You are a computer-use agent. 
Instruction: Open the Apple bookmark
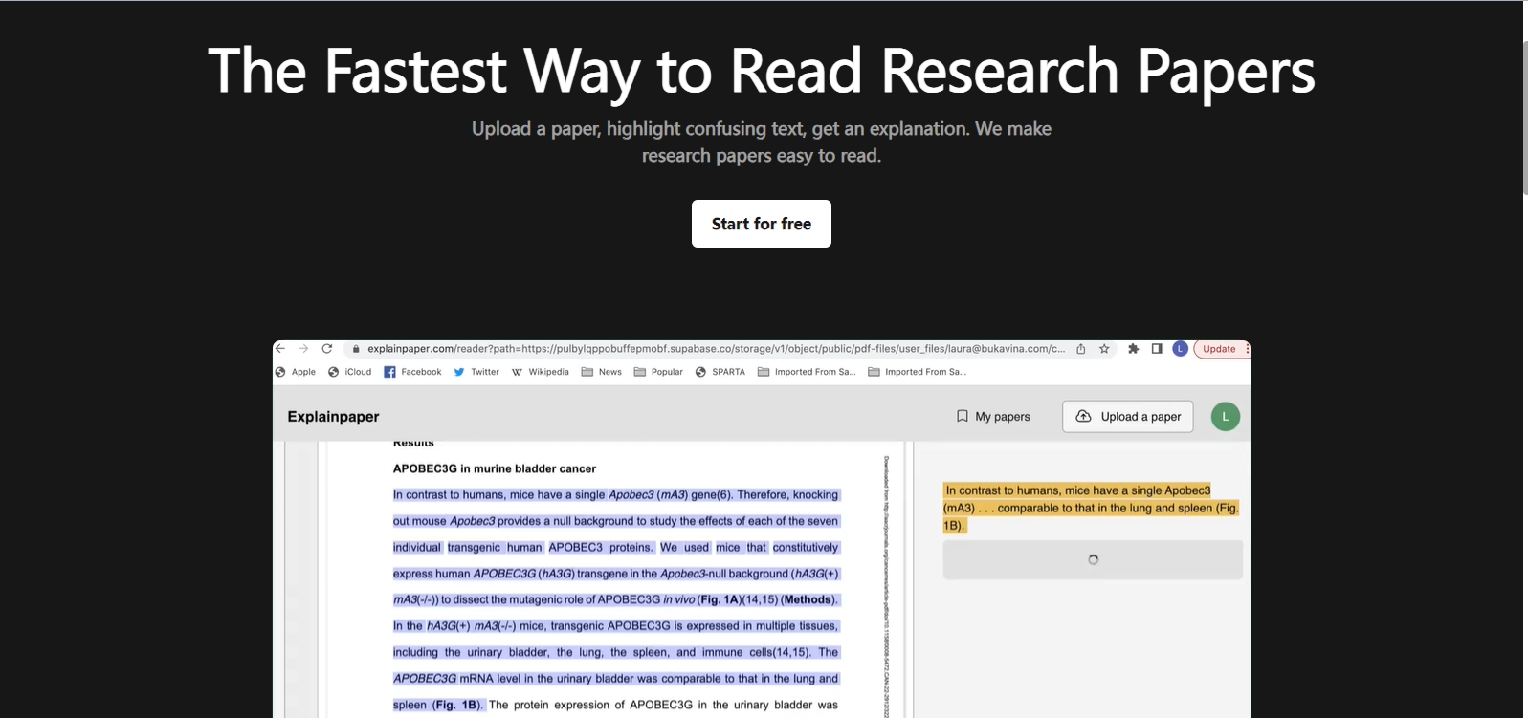(x=296, y=372)
